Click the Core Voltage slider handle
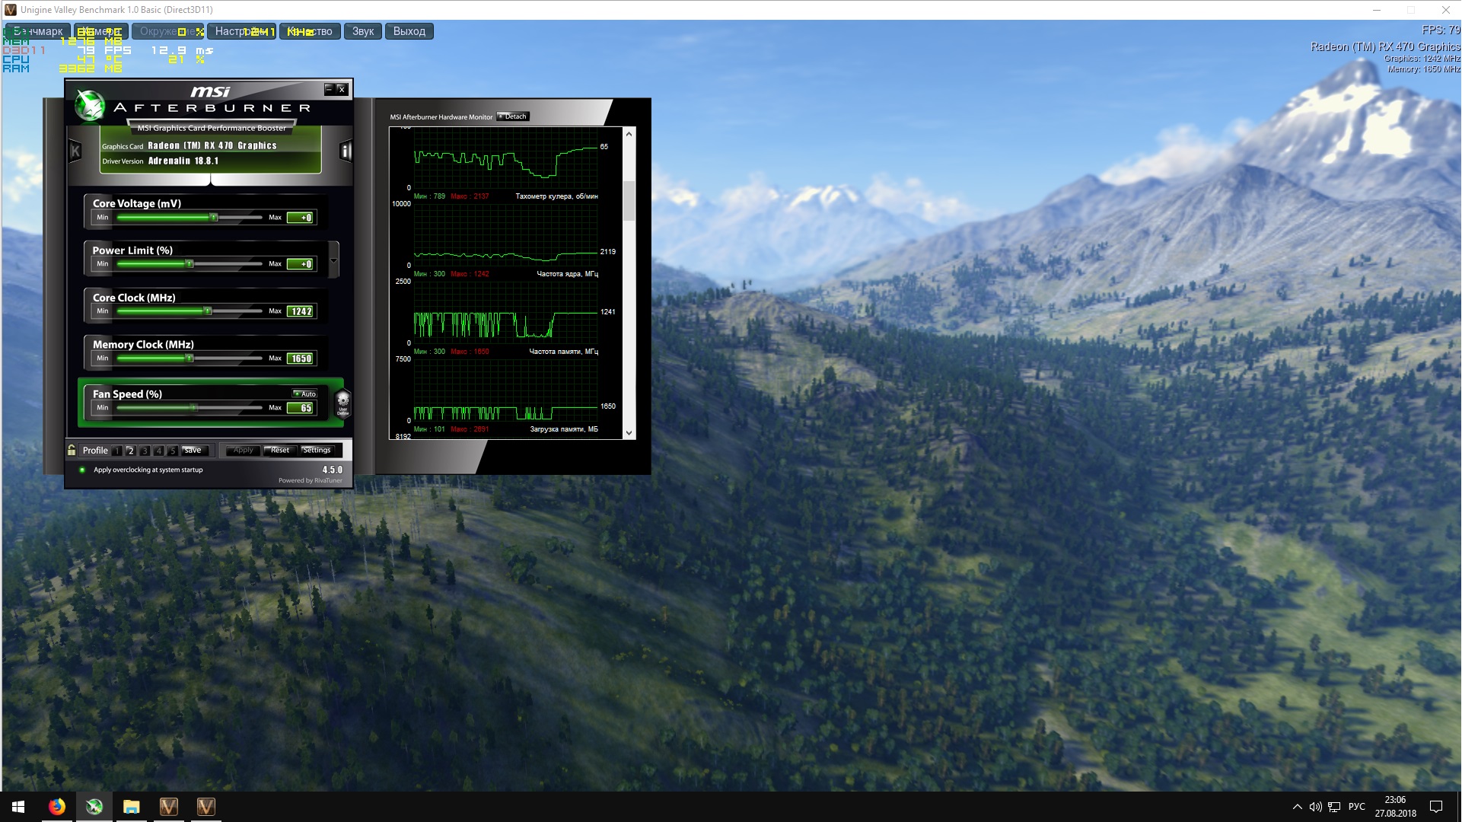 coord(214,218)
